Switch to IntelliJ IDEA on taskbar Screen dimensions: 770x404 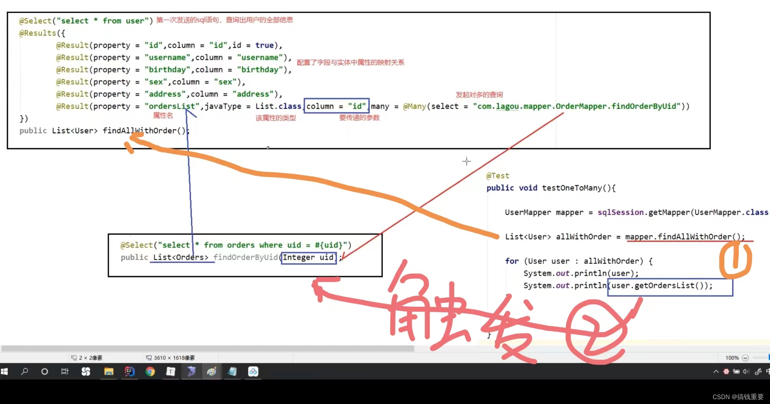tap(130, 371)
